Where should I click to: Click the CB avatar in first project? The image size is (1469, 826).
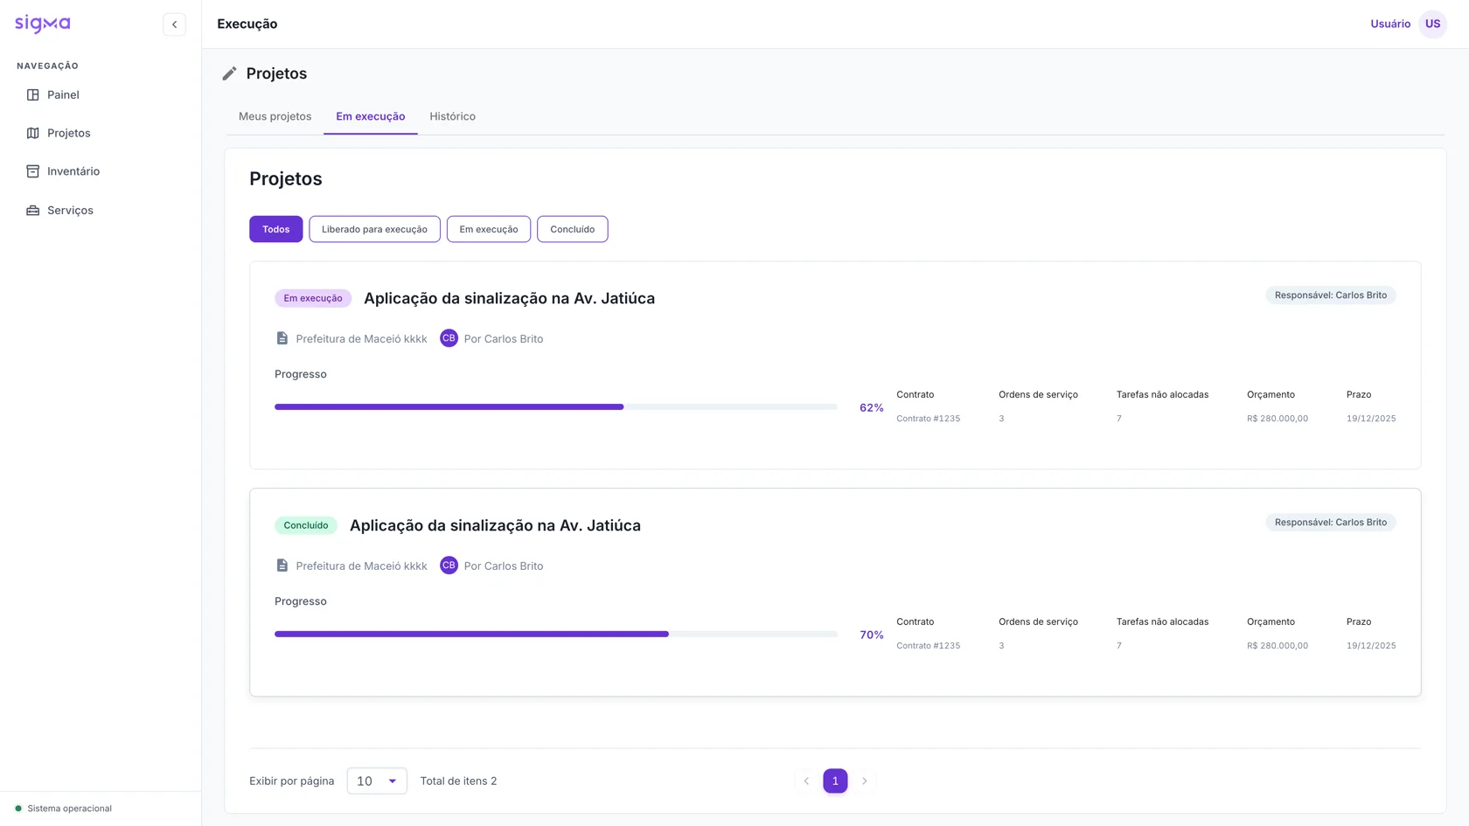[449, 338]
